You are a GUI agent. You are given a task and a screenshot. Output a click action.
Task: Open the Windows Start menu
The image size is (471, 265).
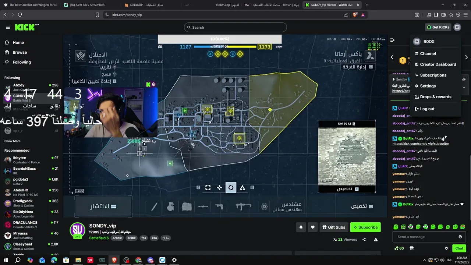coord(6,260)
